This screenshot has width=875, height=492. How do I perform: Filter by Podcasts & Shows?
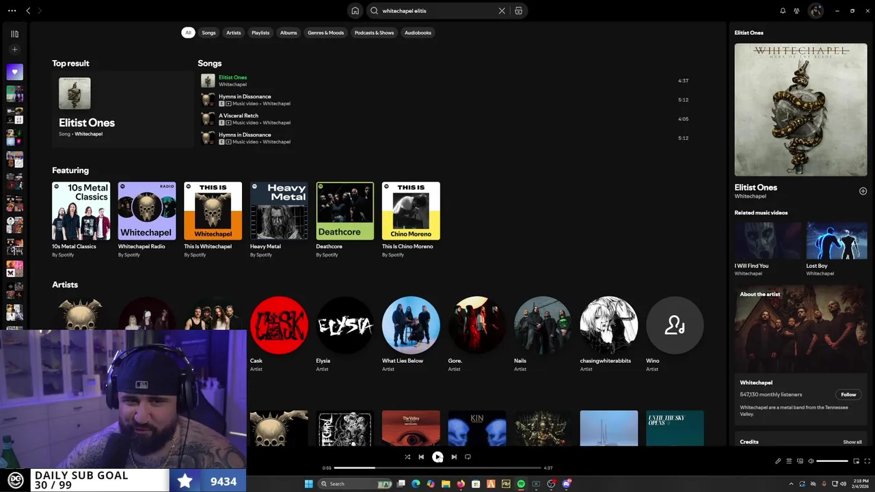[374, 33]
